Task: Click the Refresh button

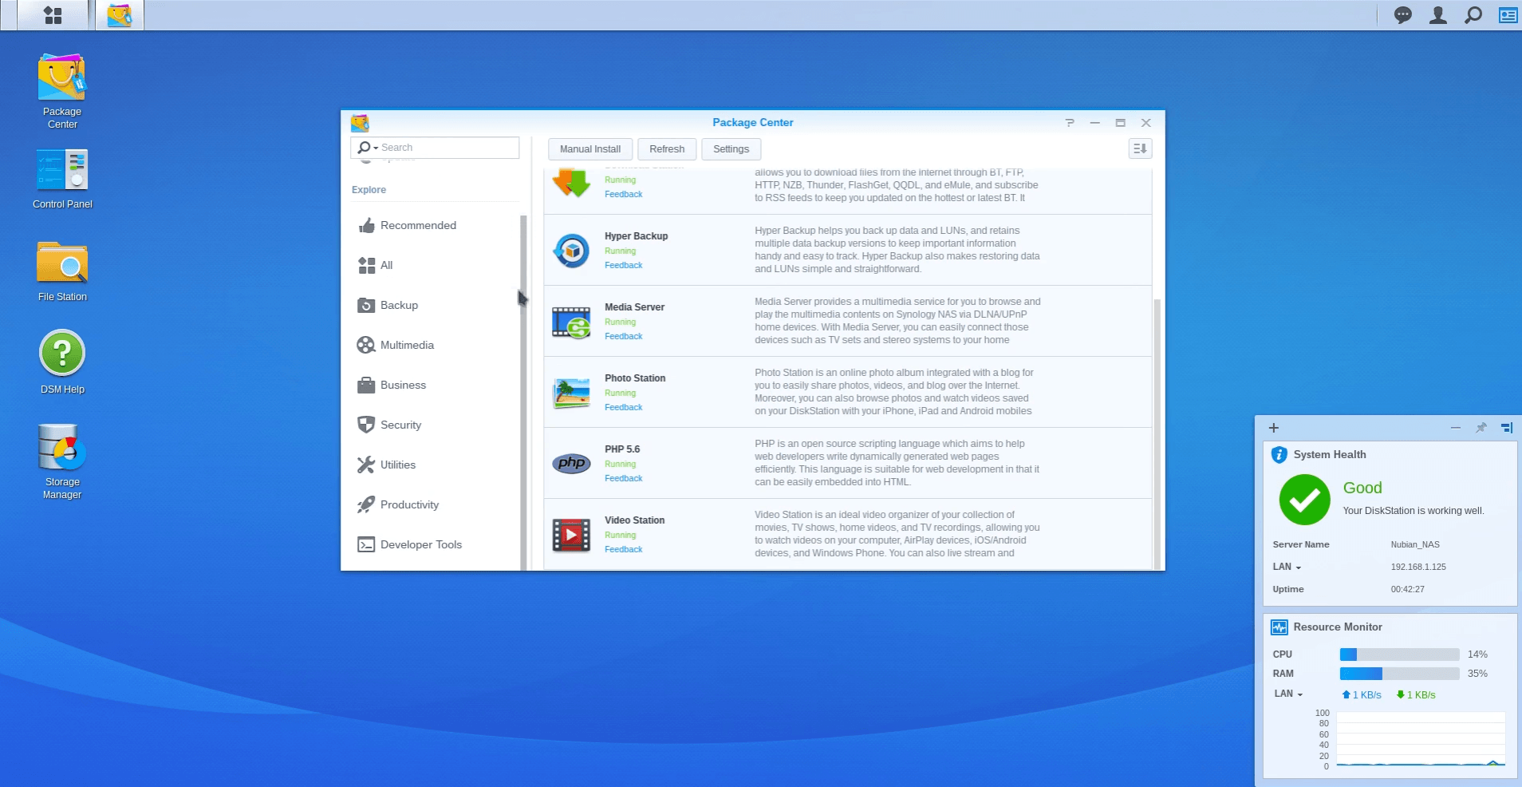Action: click(667, 148)
